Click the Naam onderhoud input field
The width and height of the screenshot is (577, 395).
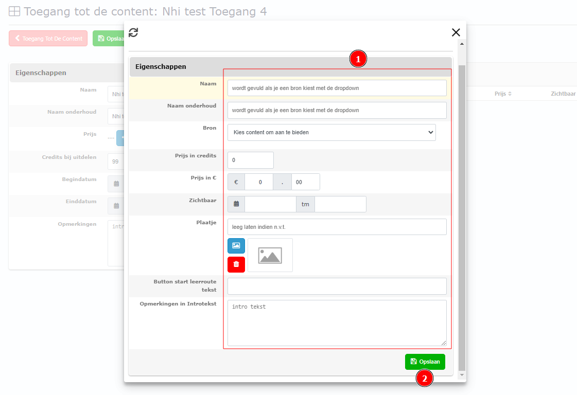pyautogui.click(x=337, y=110)
